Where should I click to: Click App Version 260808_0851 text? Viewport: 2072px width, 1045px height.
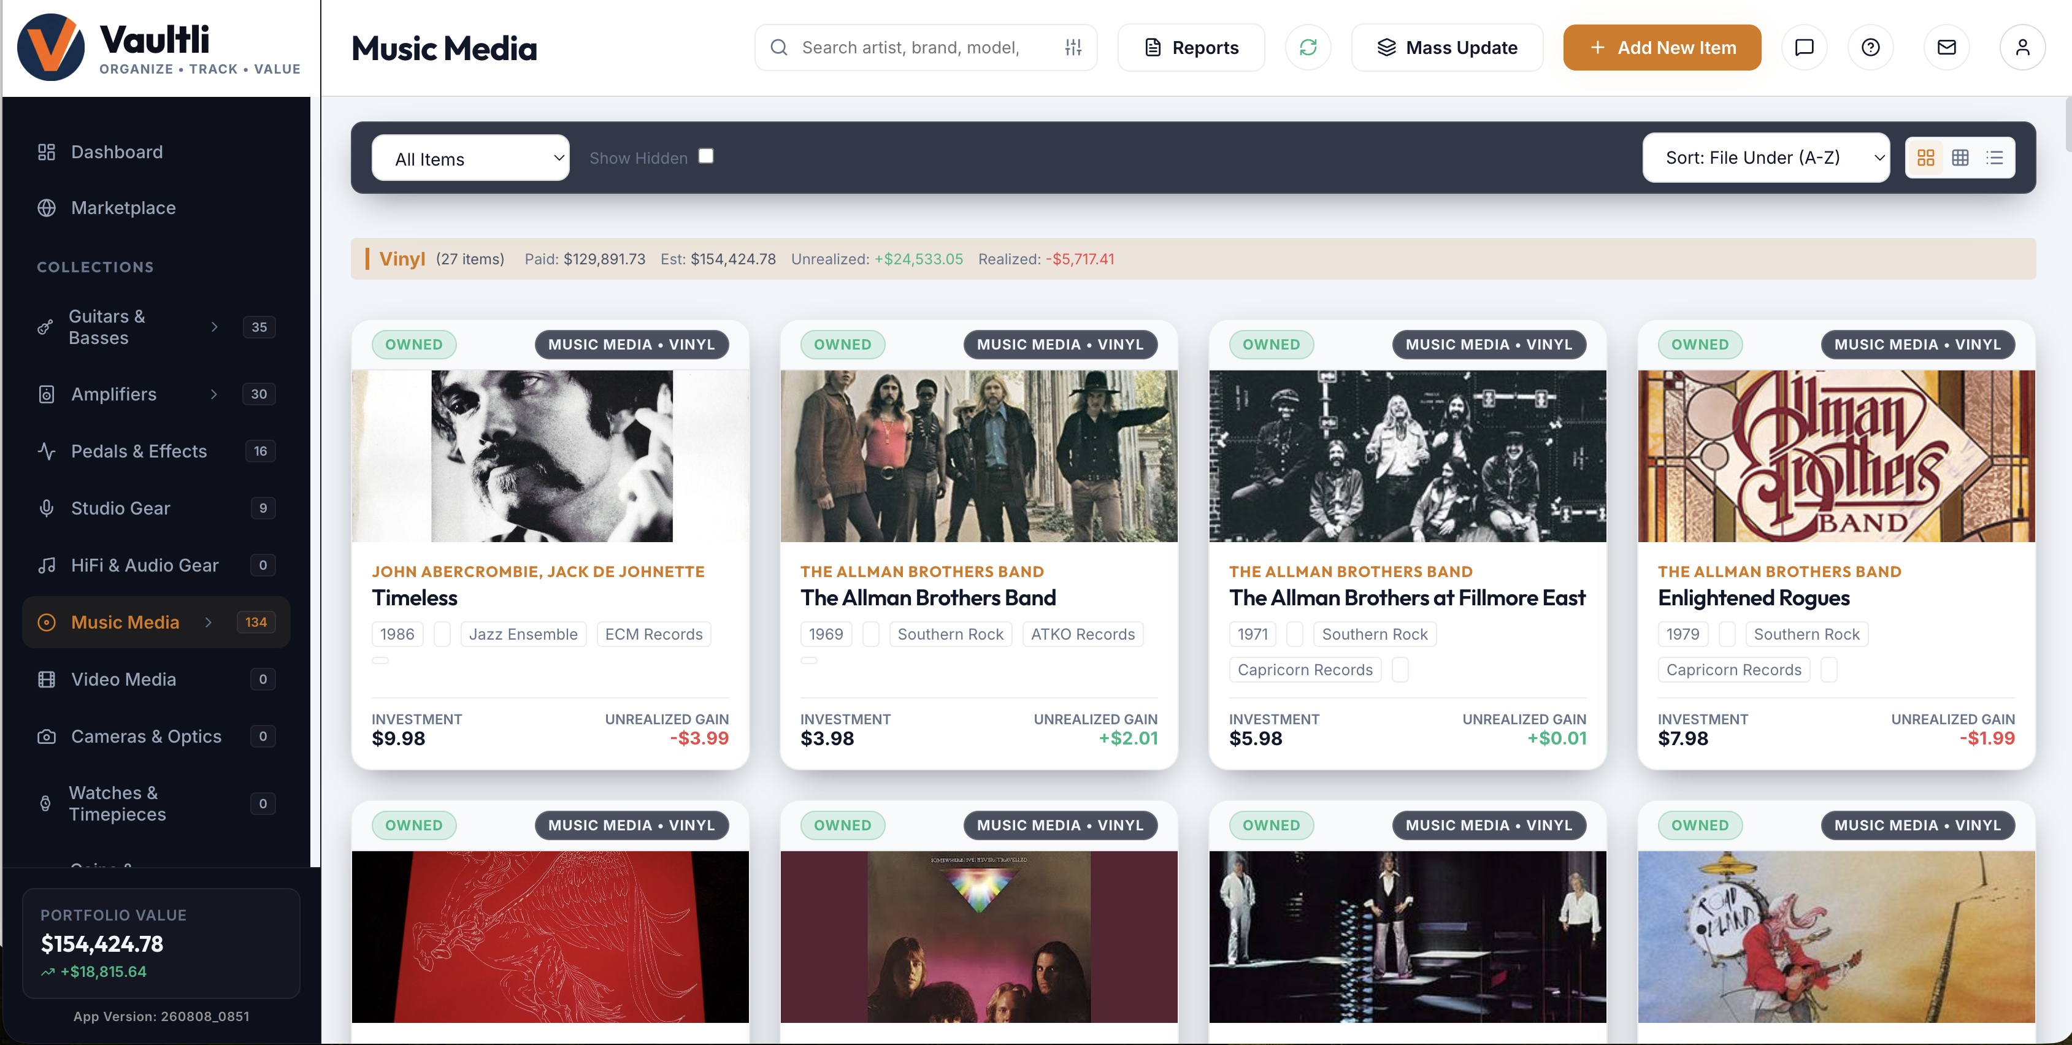point(161,1017)
